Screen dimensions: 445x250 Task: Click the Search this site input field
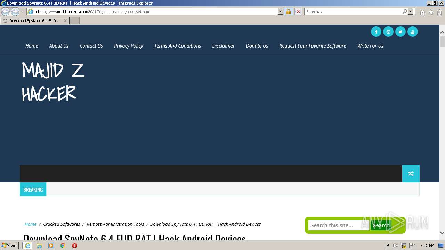(x=339, y=225)
